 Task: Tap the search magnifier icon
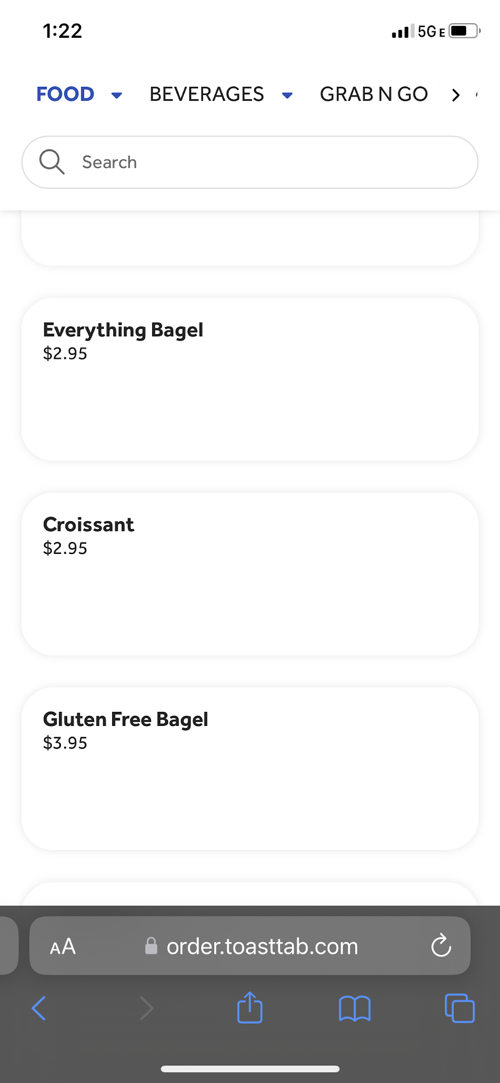(x=52, y=162)
